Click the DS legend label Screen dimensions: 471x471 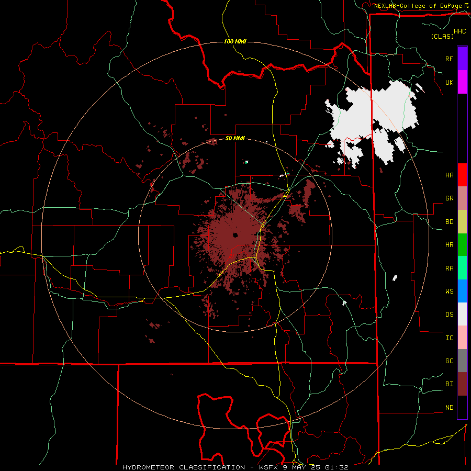click(x=449, y=315)
